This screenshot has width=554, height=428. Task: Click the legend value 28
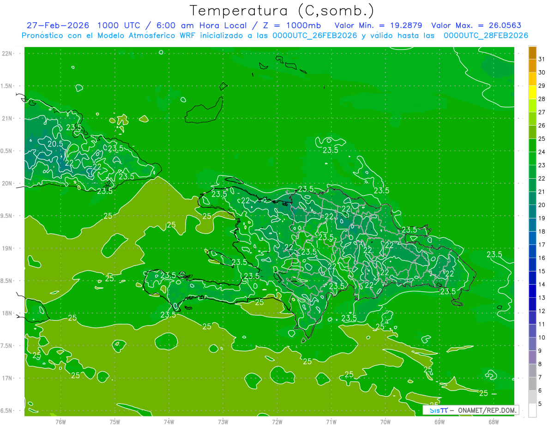coord(542,99)
